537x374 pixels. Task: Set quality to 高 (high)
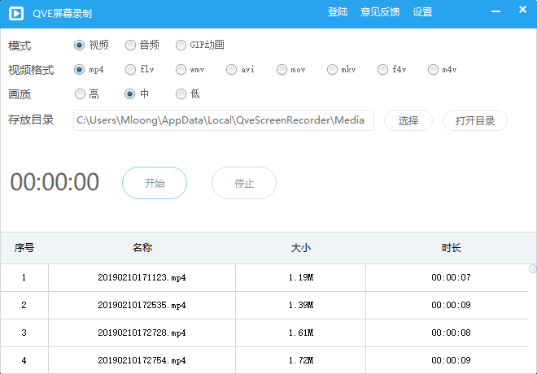point(81,94)
